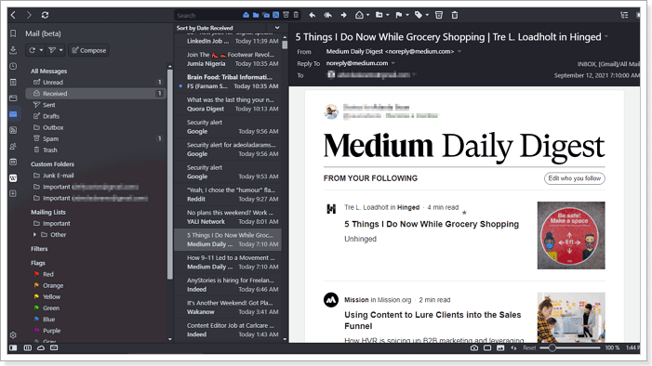
Task: Reply to the message with reply arrow
Action: click(312, 15)
